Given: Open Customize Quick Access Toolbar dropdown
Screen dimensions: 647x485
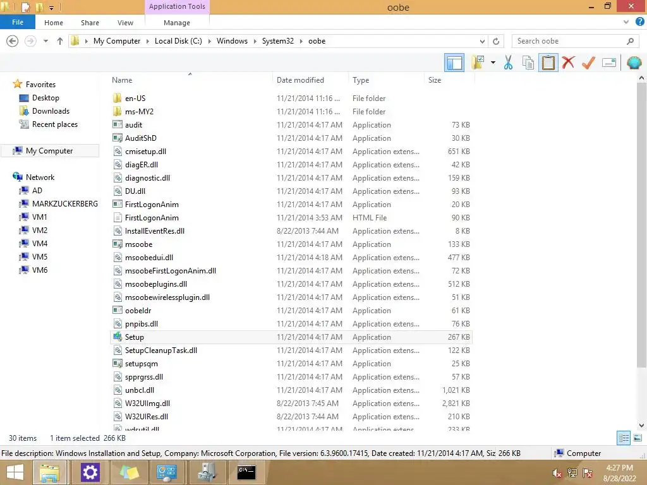Looking at the screenshot, I should (52, 8).
